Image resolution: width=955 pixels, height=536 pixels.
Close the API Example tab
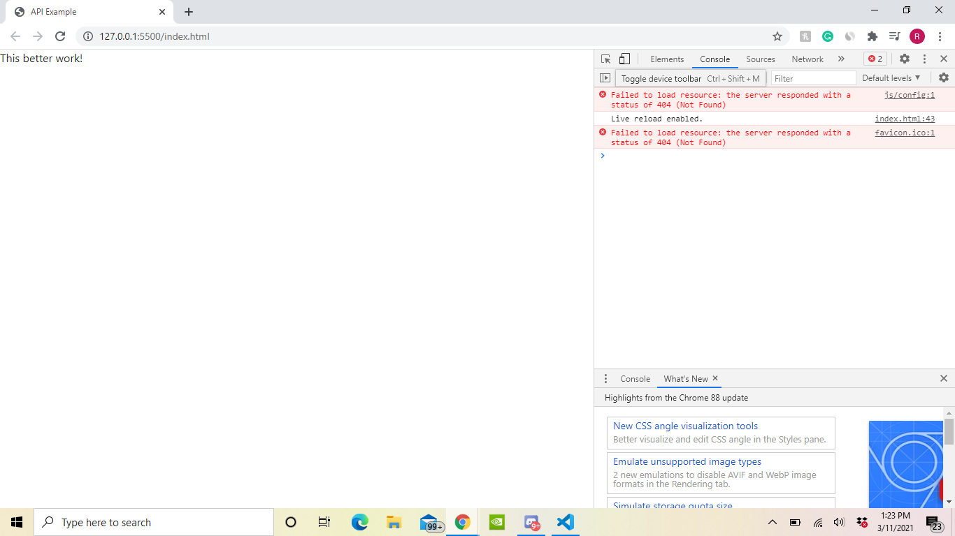pos(162,12)
